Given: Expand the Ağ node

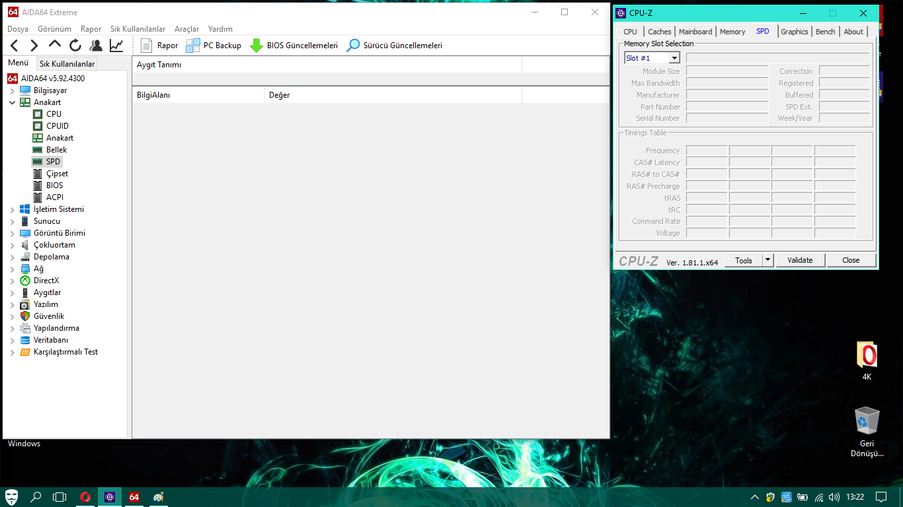Looking at the screenshot, I should click(12, 269).
